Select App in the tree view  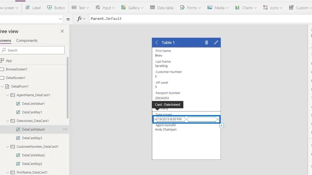tap(9, 61)
